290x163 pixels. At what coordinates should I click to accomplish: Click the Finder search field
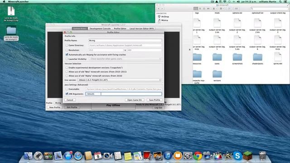coord(269,9)
